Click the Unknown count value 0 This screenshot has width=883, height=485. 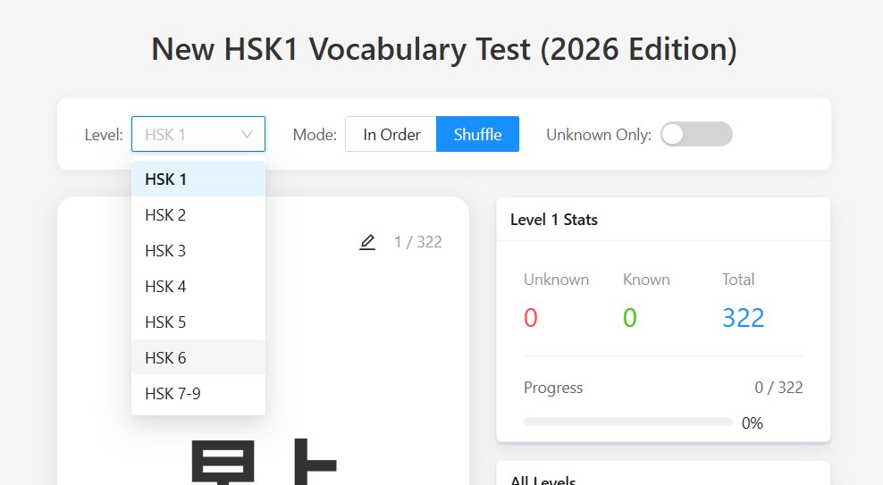[x=531, y=318]
